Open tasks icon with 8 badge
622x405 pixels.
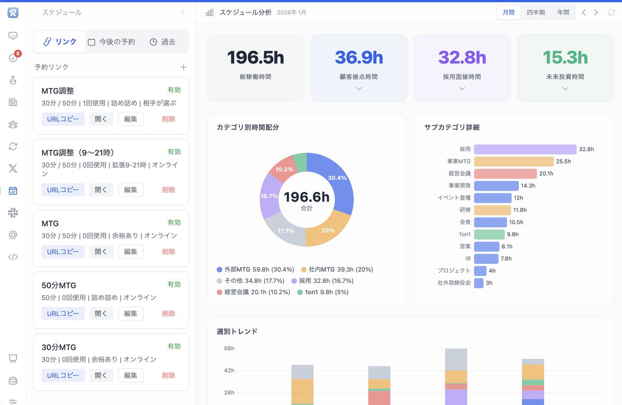[13, 58]
